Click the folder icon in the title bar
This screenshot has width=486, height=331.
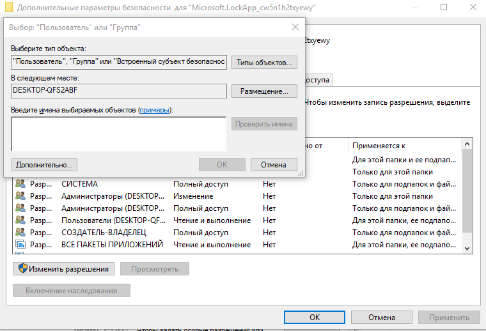point(10,7)
